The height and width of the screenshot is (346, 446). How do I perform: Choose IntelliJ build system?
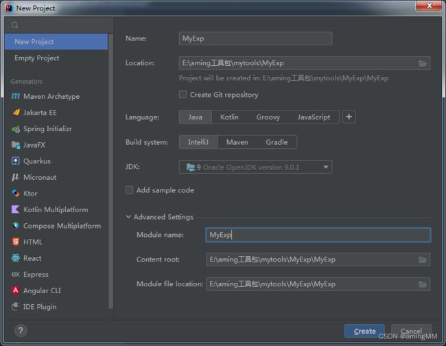tap(198, 142)
